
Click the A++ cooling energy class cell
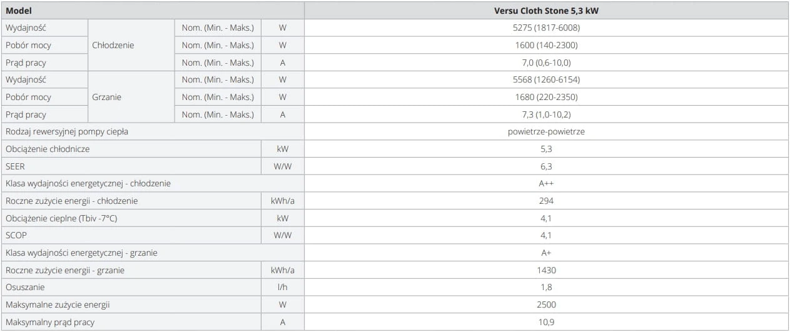tap(547, 183)
